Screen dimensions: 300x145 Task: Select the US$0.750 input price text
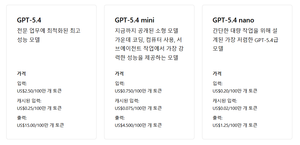(138, 91)
